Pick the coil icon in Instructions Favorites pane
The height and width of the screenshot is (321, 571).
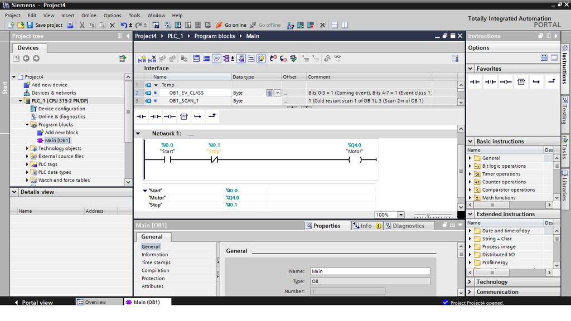[505, 82]
